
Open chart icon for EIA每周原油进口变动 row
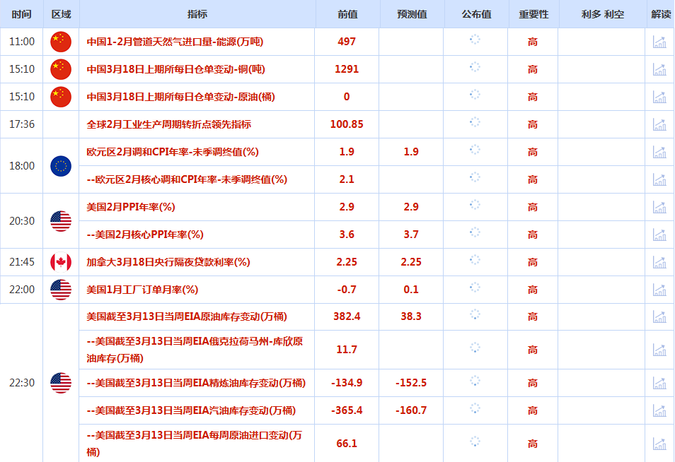pos(659,443)
